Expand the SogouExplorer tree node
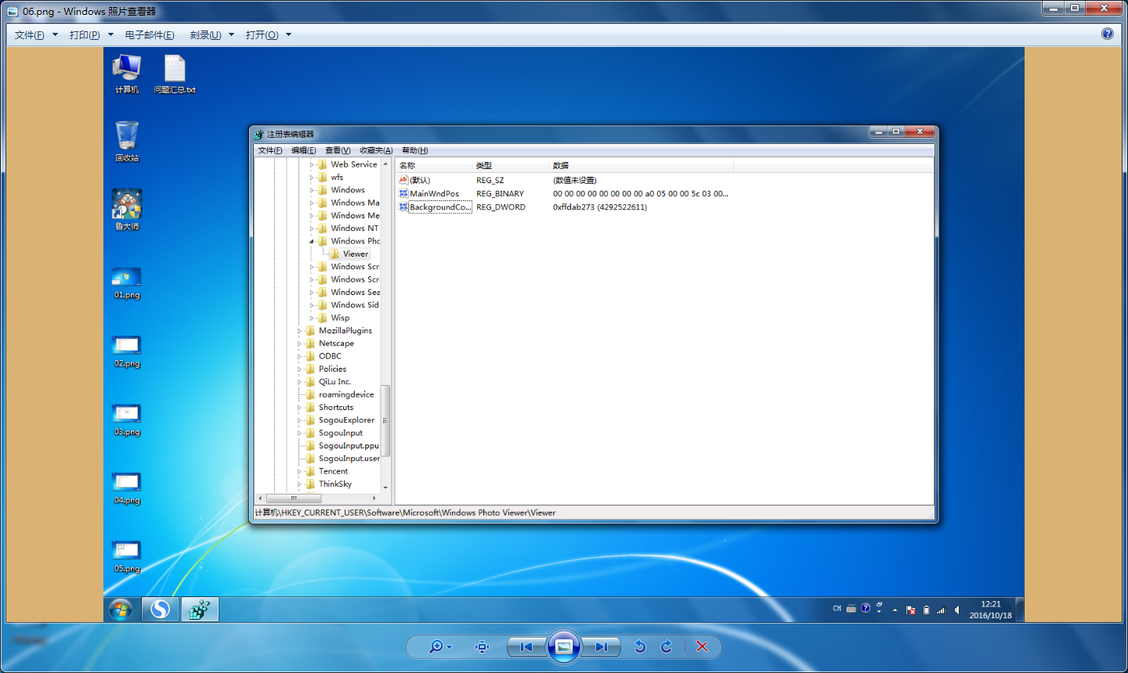Image resolution: width=1128 pixels, height=673 pixels. click(x=299, y=420)
